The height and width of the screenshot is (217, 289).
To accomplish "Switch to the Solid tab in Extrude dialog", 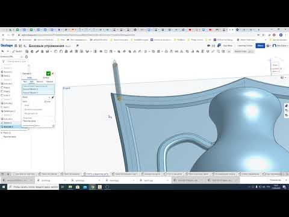I will [x=30, y=78].
